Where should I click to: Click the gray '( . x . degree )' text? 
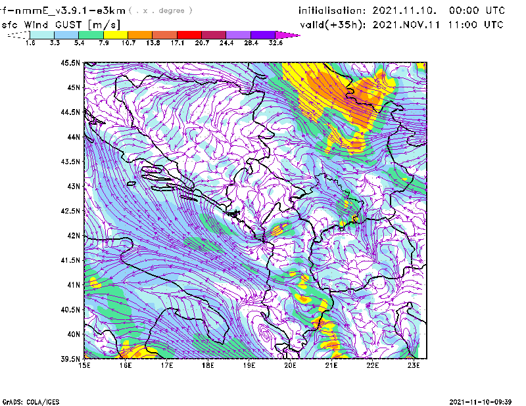click(x=160, y=11)
